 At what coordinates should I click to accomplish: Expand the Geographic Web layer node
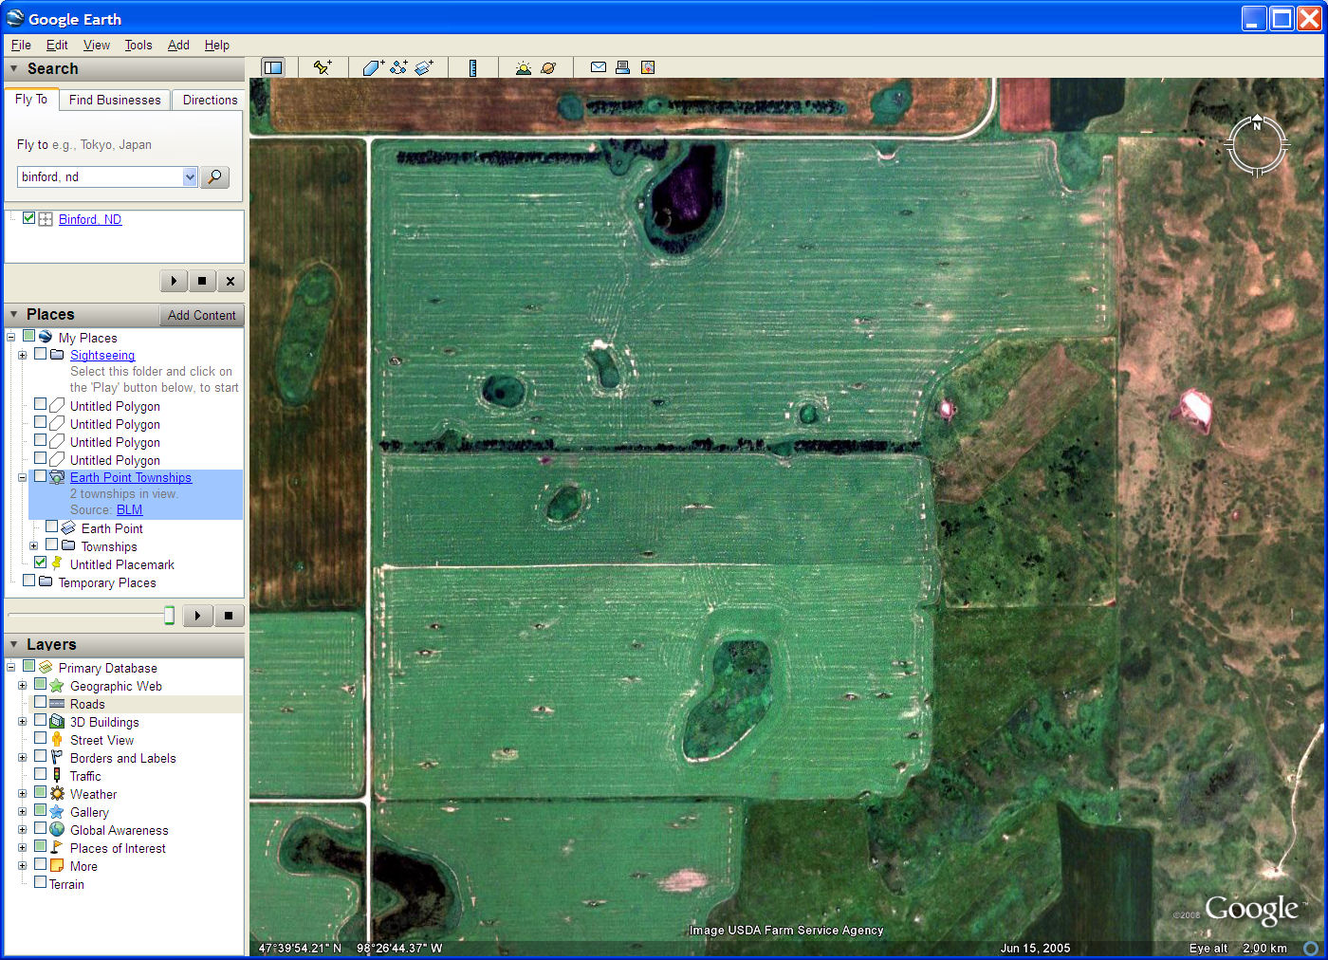(22, 685)
